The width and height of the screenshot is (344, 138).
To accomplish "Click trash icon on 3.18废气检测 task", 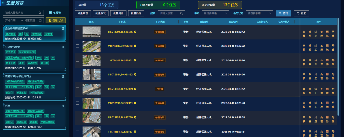I will click(x=63, y=47).
